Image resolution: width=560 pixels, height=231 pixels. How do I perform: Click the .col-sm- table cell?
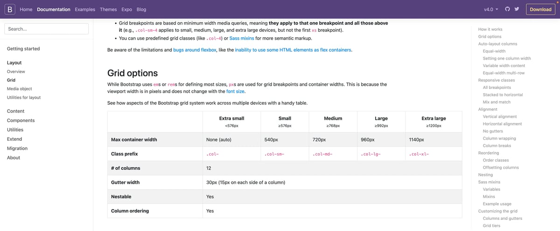coord(285,154)
